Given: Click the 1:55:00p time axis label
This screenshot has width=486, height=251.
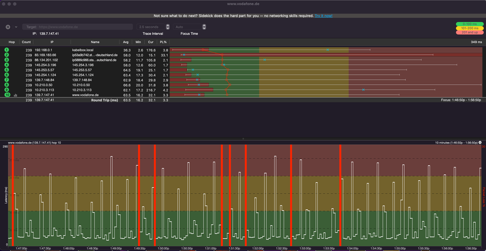Looking at the screenshot, I should [399, 248].
